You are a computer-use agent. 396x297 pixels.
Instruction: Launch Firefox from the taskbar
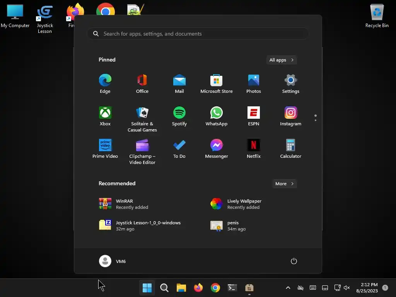click(x=198, y=288)
